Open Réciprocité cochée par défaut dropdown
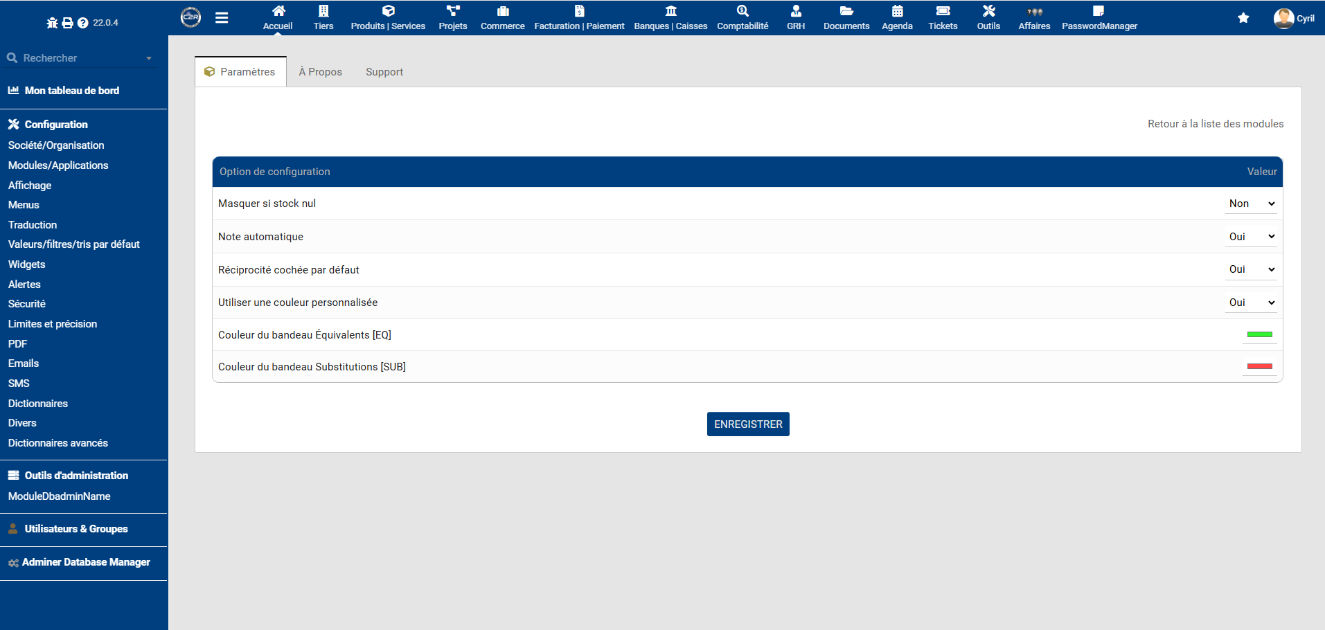This screenshot has width=1325, height=630. [x=1251, y=269]
